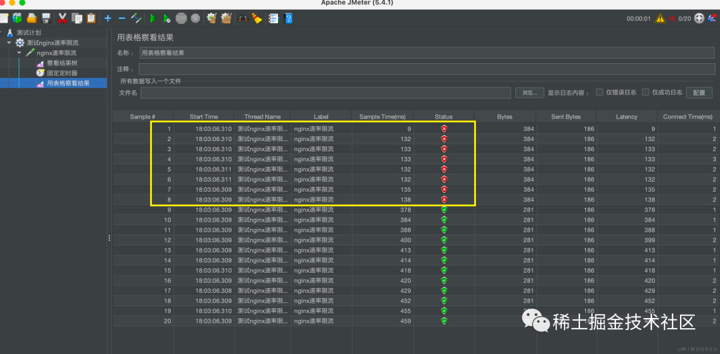Open the Templates toolbar icon
720x354 pixels.
point(17,19)
